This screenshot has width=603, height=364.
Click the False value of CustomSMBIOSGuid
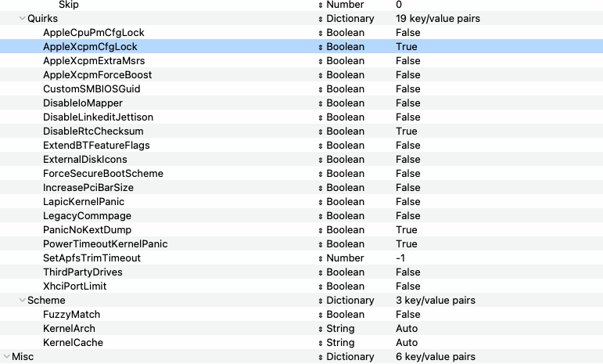pyautogui.click(x=408, y=89)
